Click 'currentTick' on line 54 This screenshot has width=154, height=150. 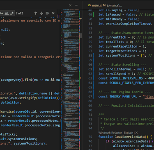point(116,37)
